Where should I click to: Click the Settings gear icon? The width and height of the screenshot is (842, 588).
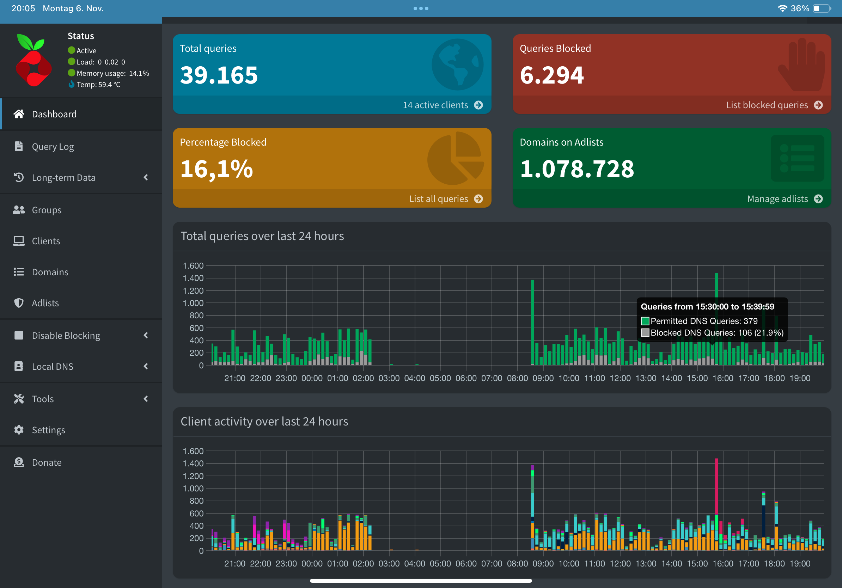[19, 430]
